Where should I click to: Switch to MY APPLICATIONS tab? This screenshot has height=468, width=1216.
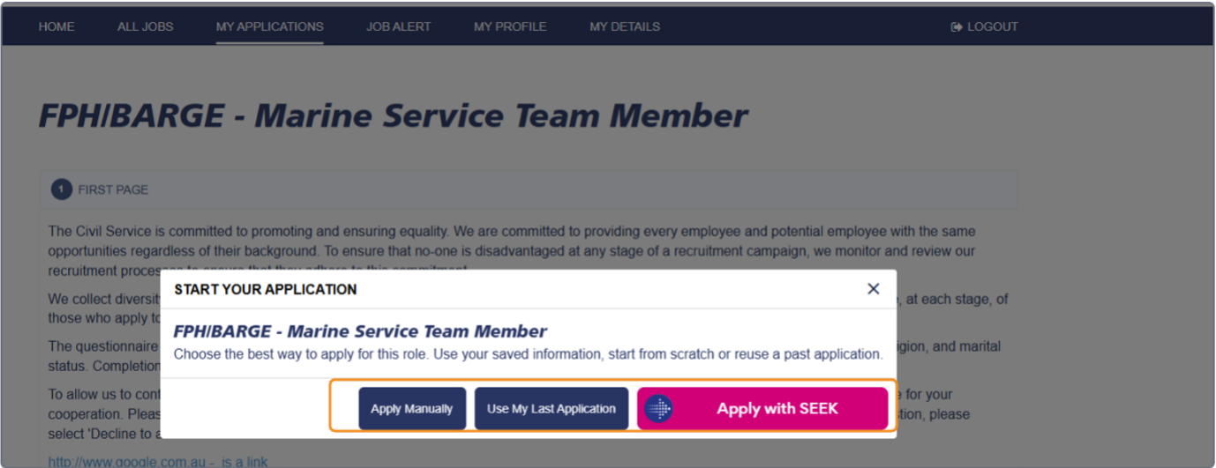[x=270, y=26]
